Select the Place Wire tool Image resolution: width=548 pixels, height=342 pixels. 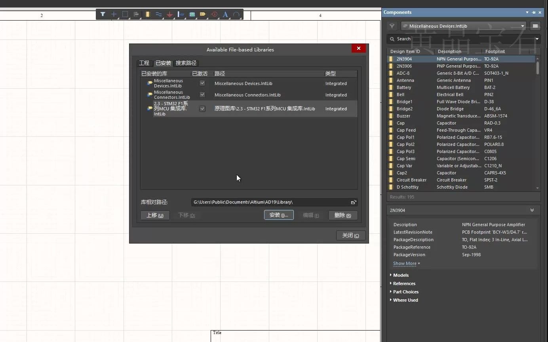pyautogui.click(x=159, y=14)
